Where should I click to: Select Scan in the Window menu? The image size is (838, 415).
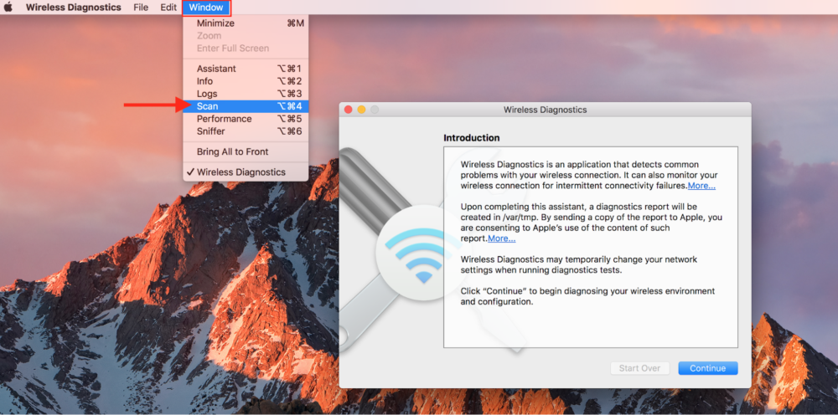246,106
